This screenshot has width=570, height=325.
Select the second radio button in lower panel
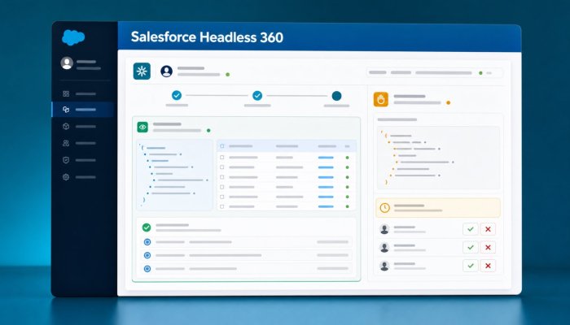pos(147,255)
